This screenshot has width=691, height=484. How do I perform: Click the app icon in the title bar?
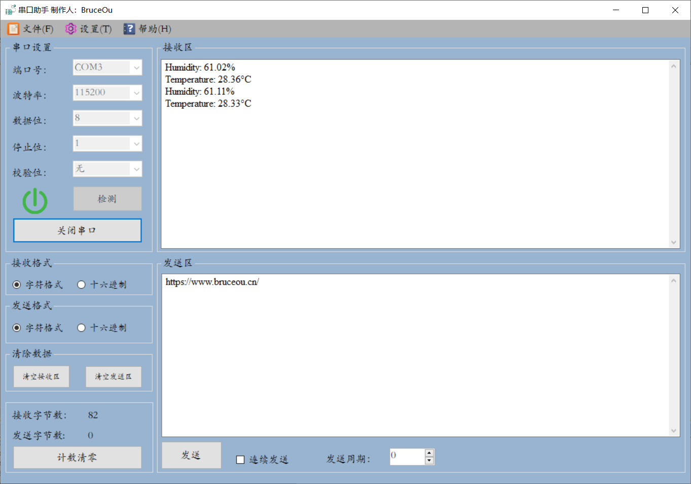click(10, 10)
